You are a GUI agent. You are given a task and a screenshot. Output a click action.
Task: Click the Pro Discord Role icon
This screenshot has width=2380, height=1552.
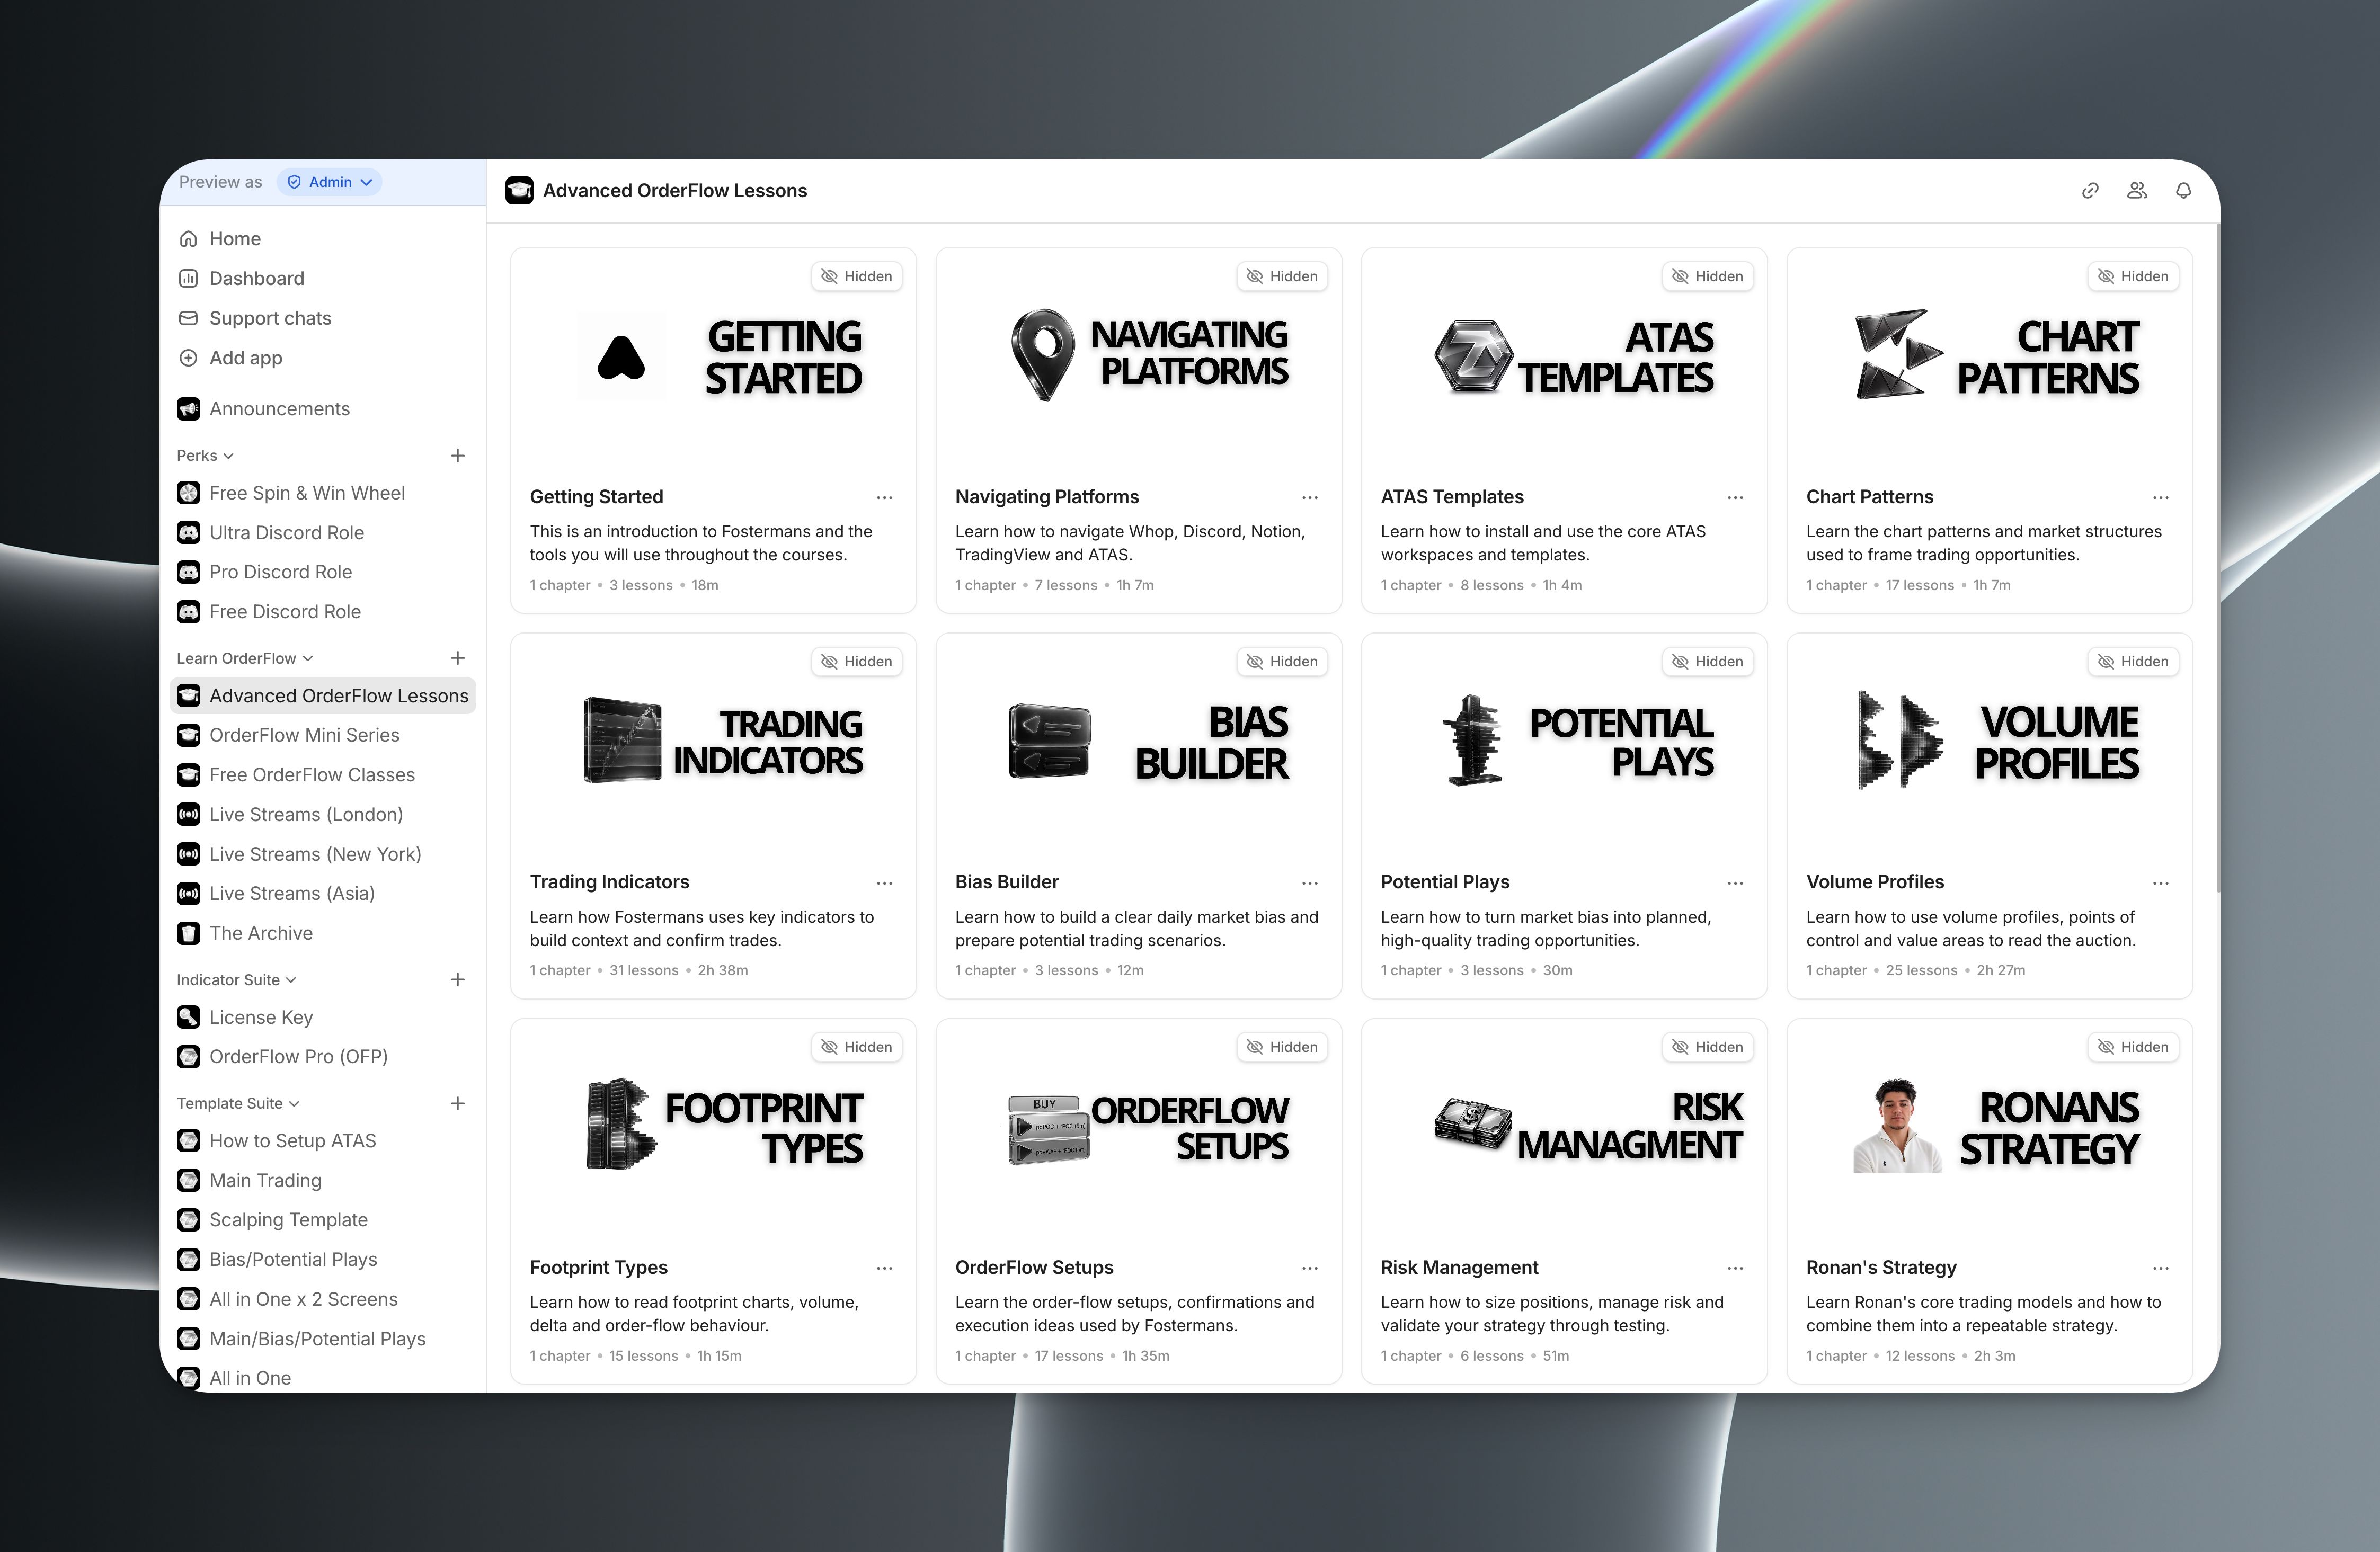tap(188, 572)
